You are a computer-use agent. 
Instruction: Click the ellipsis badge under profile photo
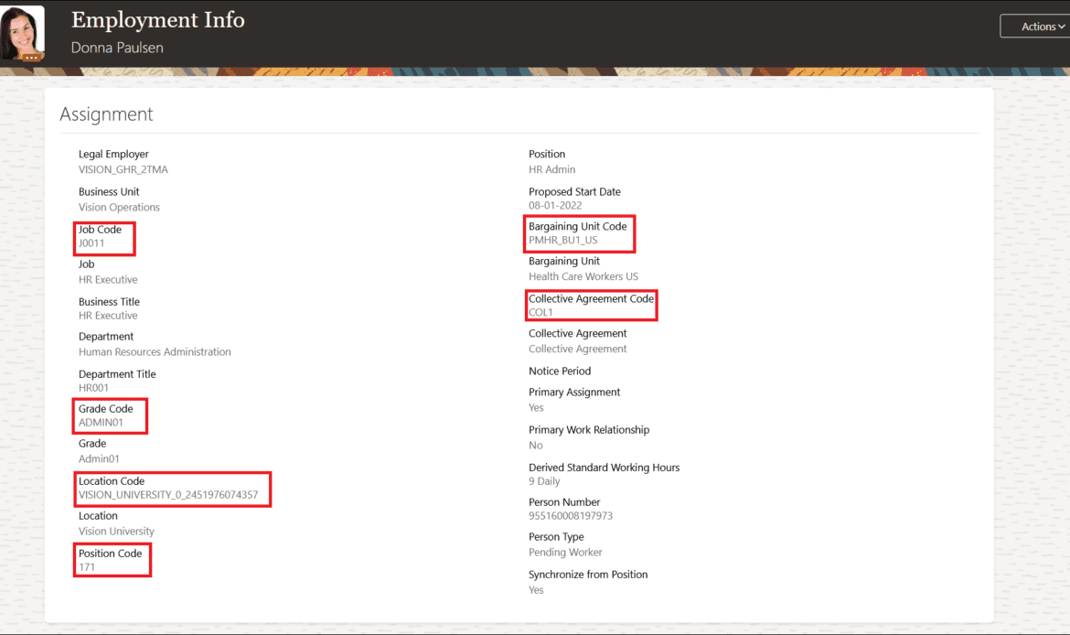click(x=32, y=57)
